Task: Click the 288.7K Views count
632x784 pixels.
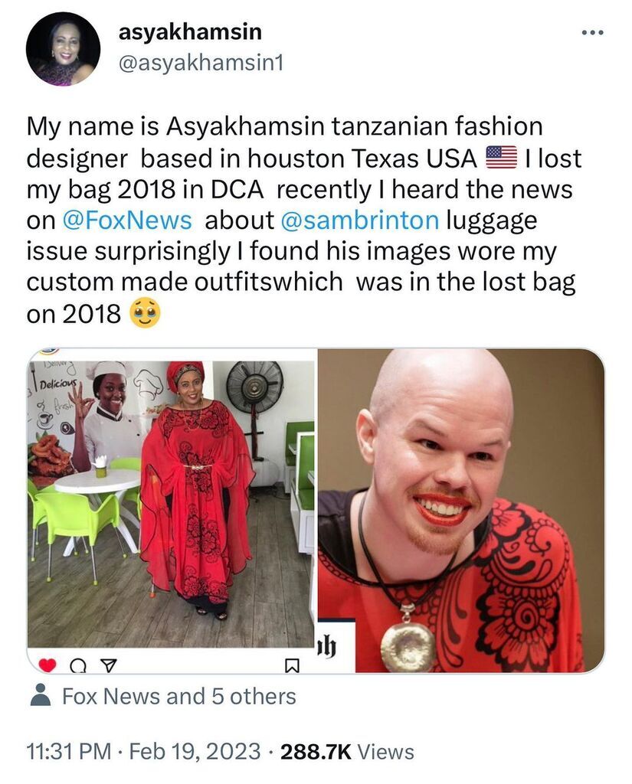Action: click(347, 752)
